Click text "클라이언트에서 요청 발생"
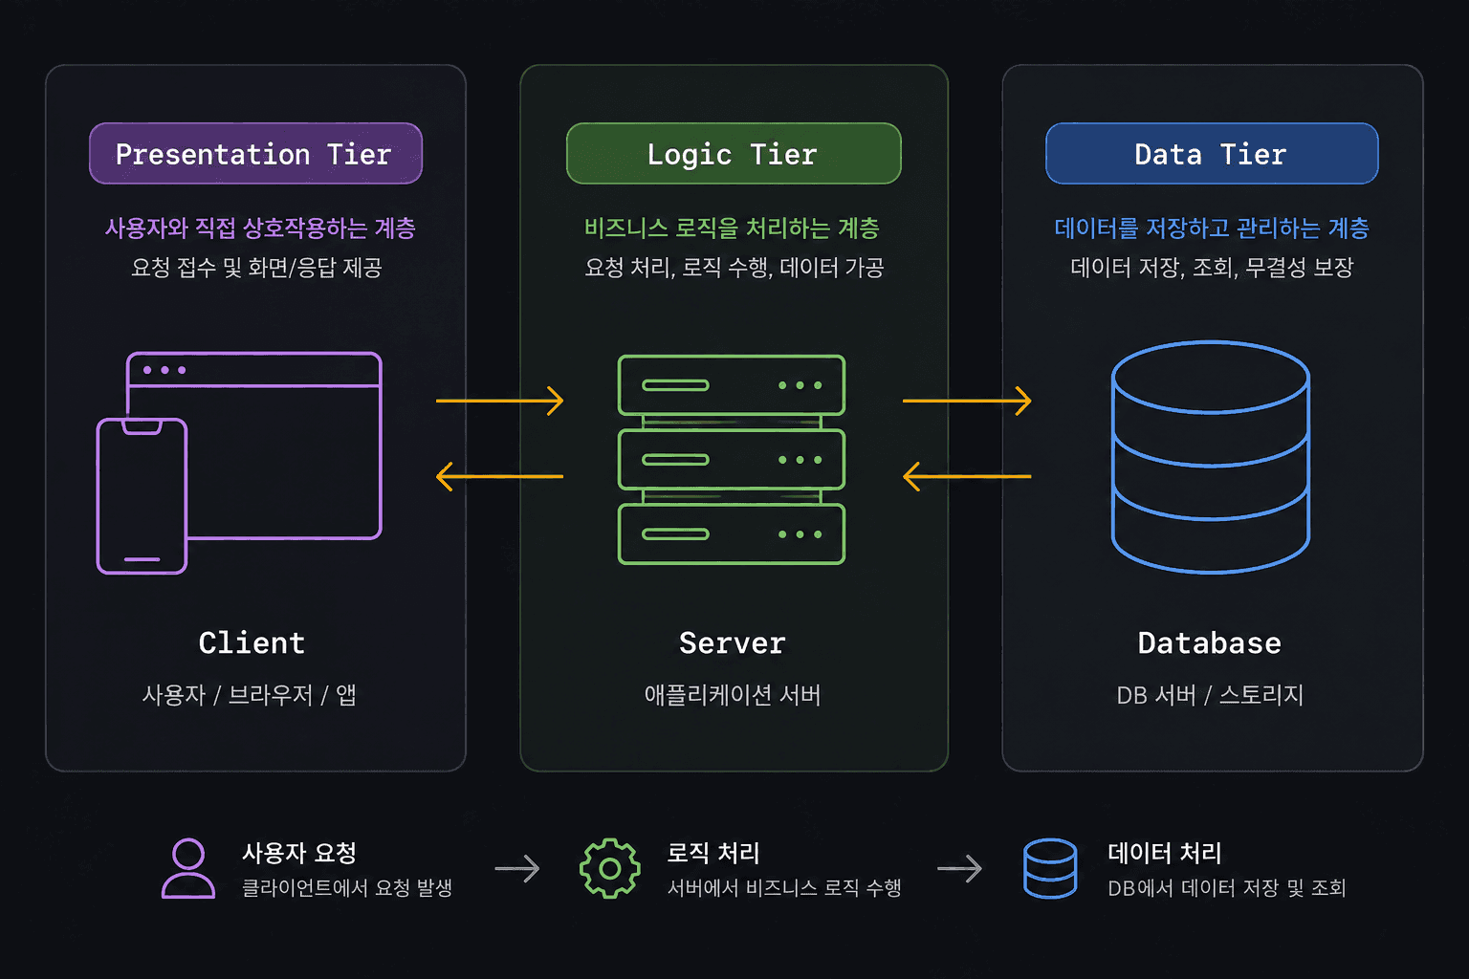Image resolution: width=1469 pixels, height=979 pixels. pyautogui.click(x=347, y=888)
